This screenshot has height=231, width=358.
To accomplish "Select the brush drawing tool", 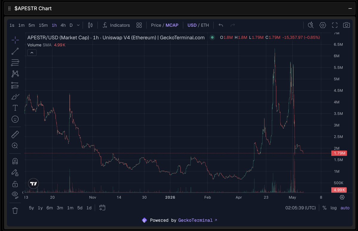I will (15, 97).
